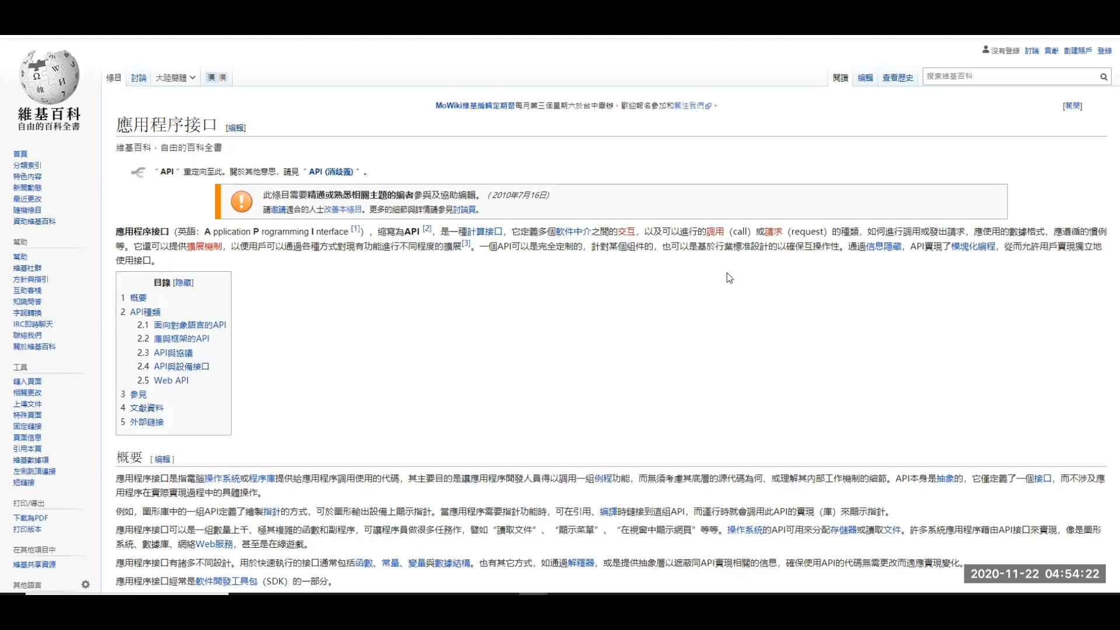Switch to the 編輯 tab
The width and height of the screenshot is (1120, 630).
864,77
